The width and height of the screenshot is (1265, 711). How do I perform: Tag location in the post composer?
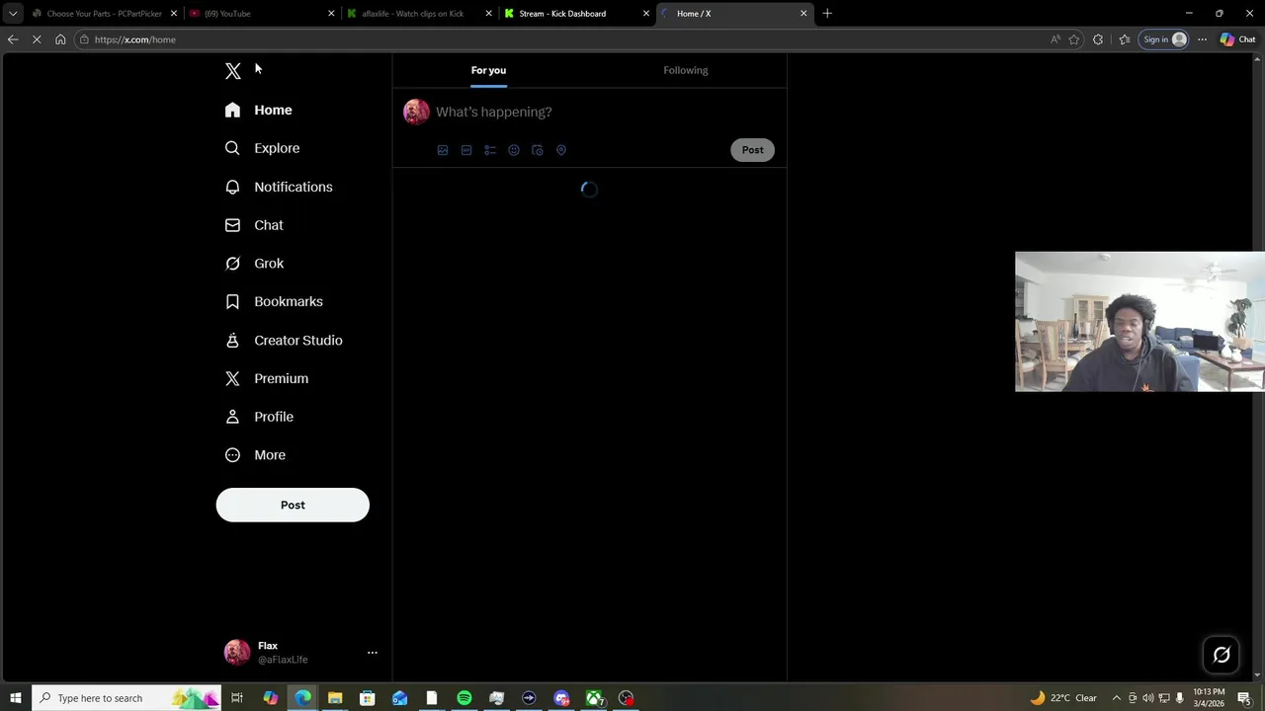561,150
